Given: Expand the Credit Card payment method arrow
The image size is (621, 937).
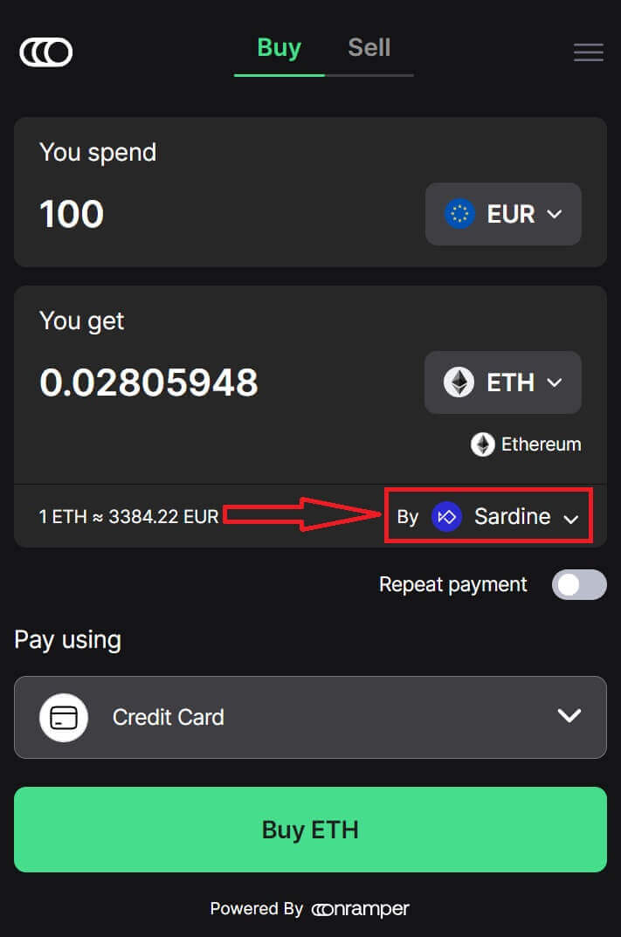Looking at the screenshot, I should pyautogui.click(x=569, y=716).
